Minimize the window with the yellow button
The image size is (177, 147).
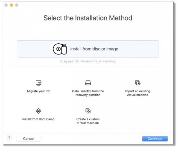tap(12, 5)
